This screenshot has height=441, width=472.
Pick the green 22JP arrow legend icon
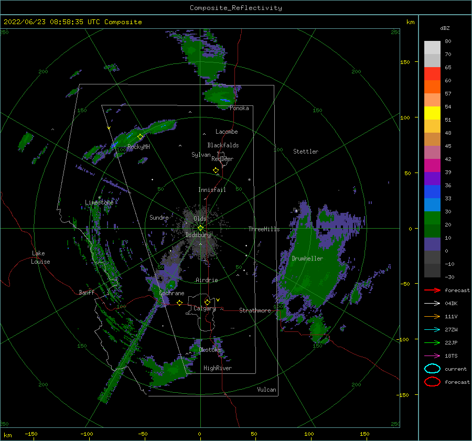tap(432, 342)
